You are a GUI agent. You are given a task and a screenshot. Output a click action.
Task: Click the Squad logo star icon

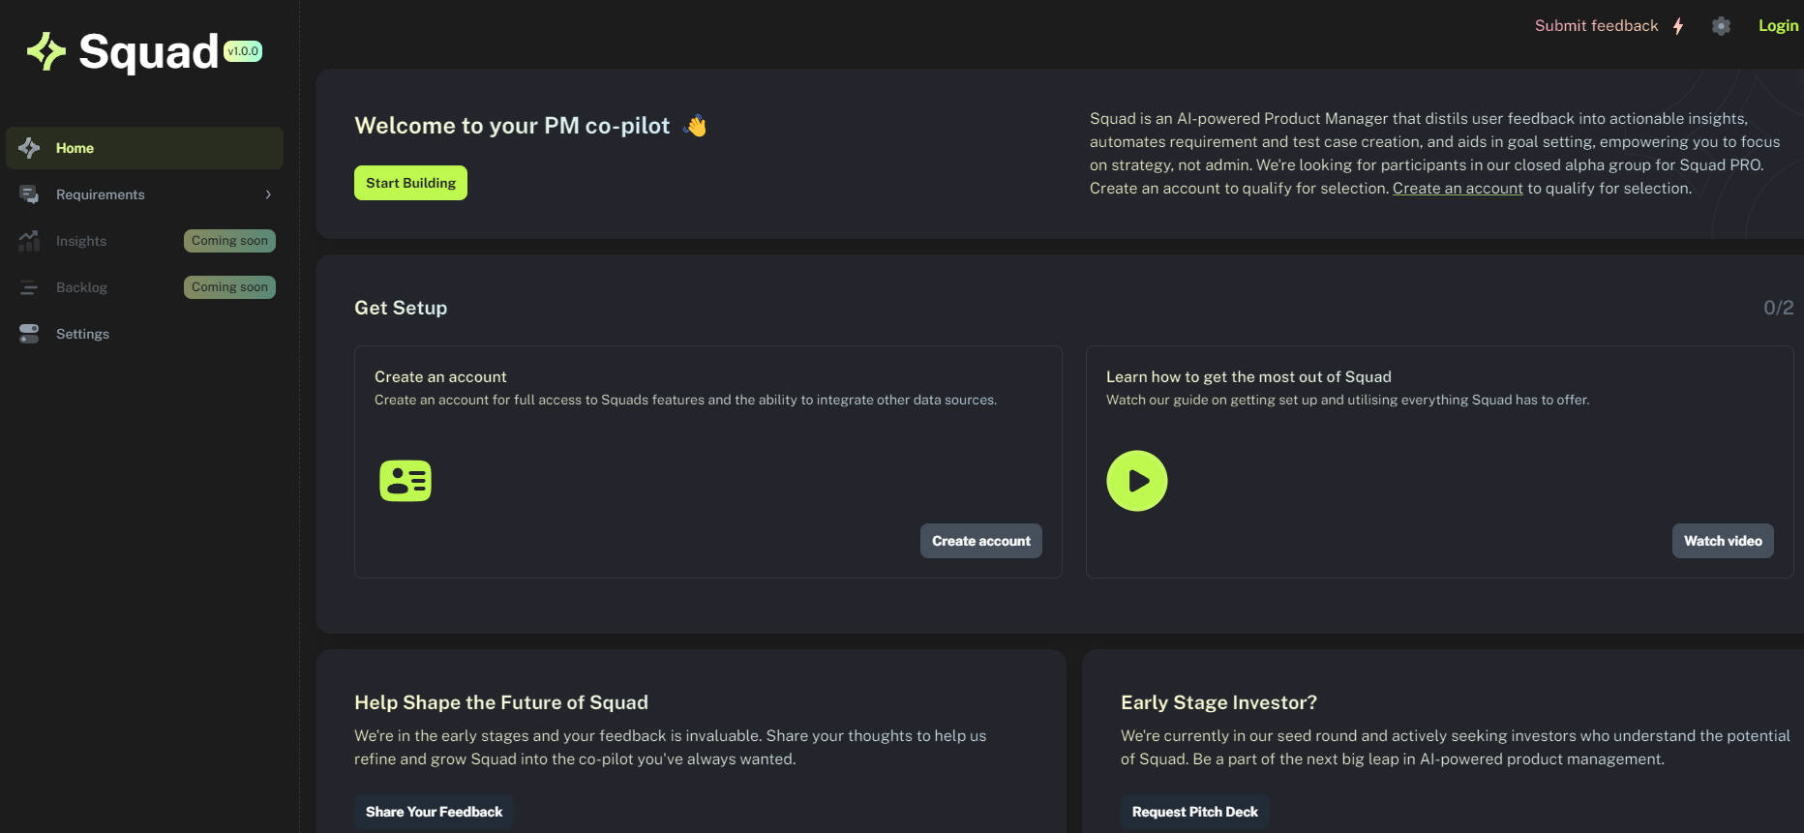[45, 51]
